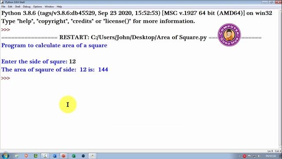This screenshot has width=282, height=159.
Task: Show hidden system tray icons arrow
Action: click(x=239, y=156)
